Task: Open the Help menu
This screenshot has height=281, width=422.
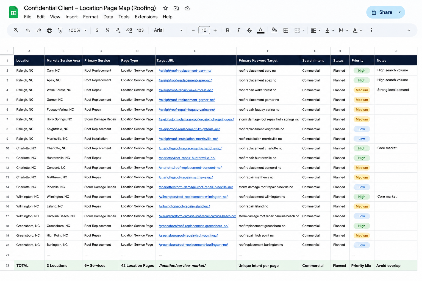Action: tap(167, 17)
